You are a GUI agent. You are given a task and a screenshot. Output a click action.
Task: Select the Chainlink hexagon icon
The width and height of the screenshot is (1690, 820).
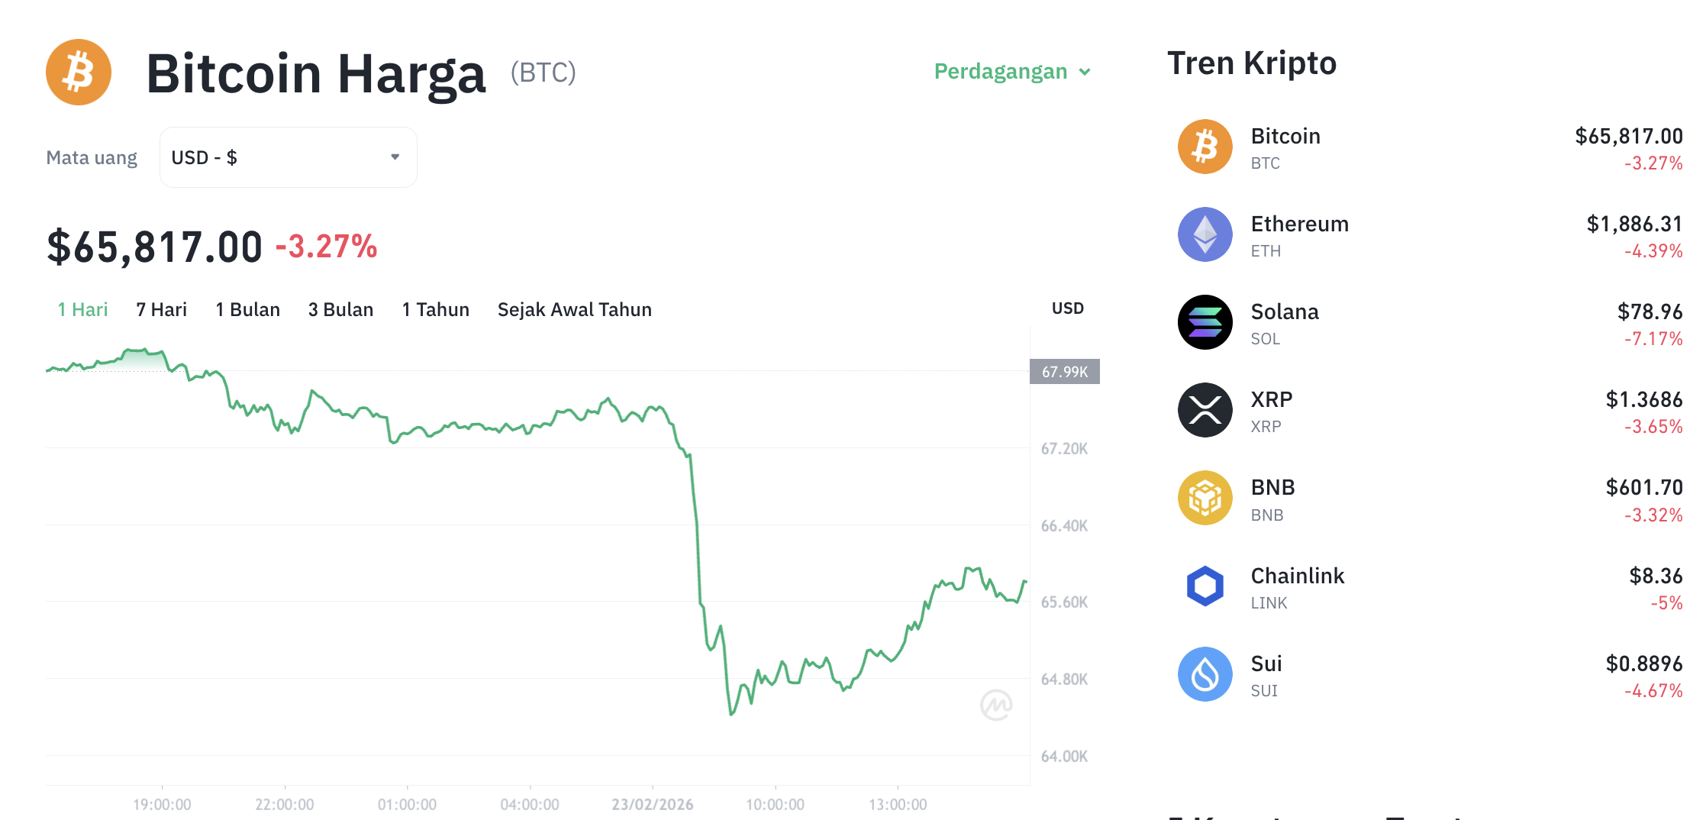[x=1206, y=586]
